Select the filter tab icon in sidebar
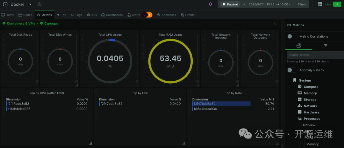Screen dimensions: 344x148 pos(326,46)
